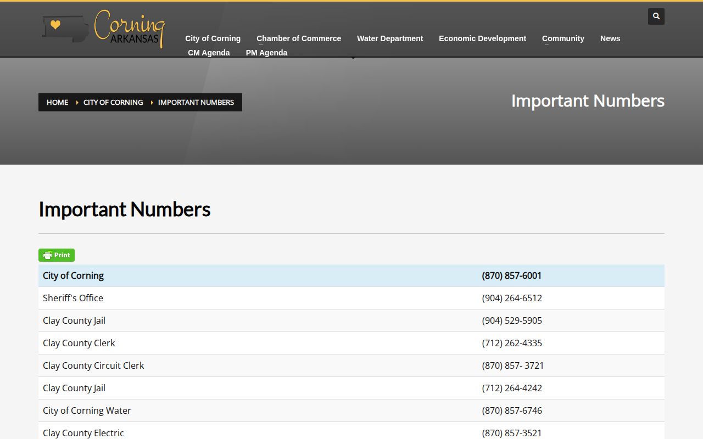Select the Clay County Circuit Clerk label
This screenshot has width=703, height=439.
pyautogui.click(x=93, y=365)
